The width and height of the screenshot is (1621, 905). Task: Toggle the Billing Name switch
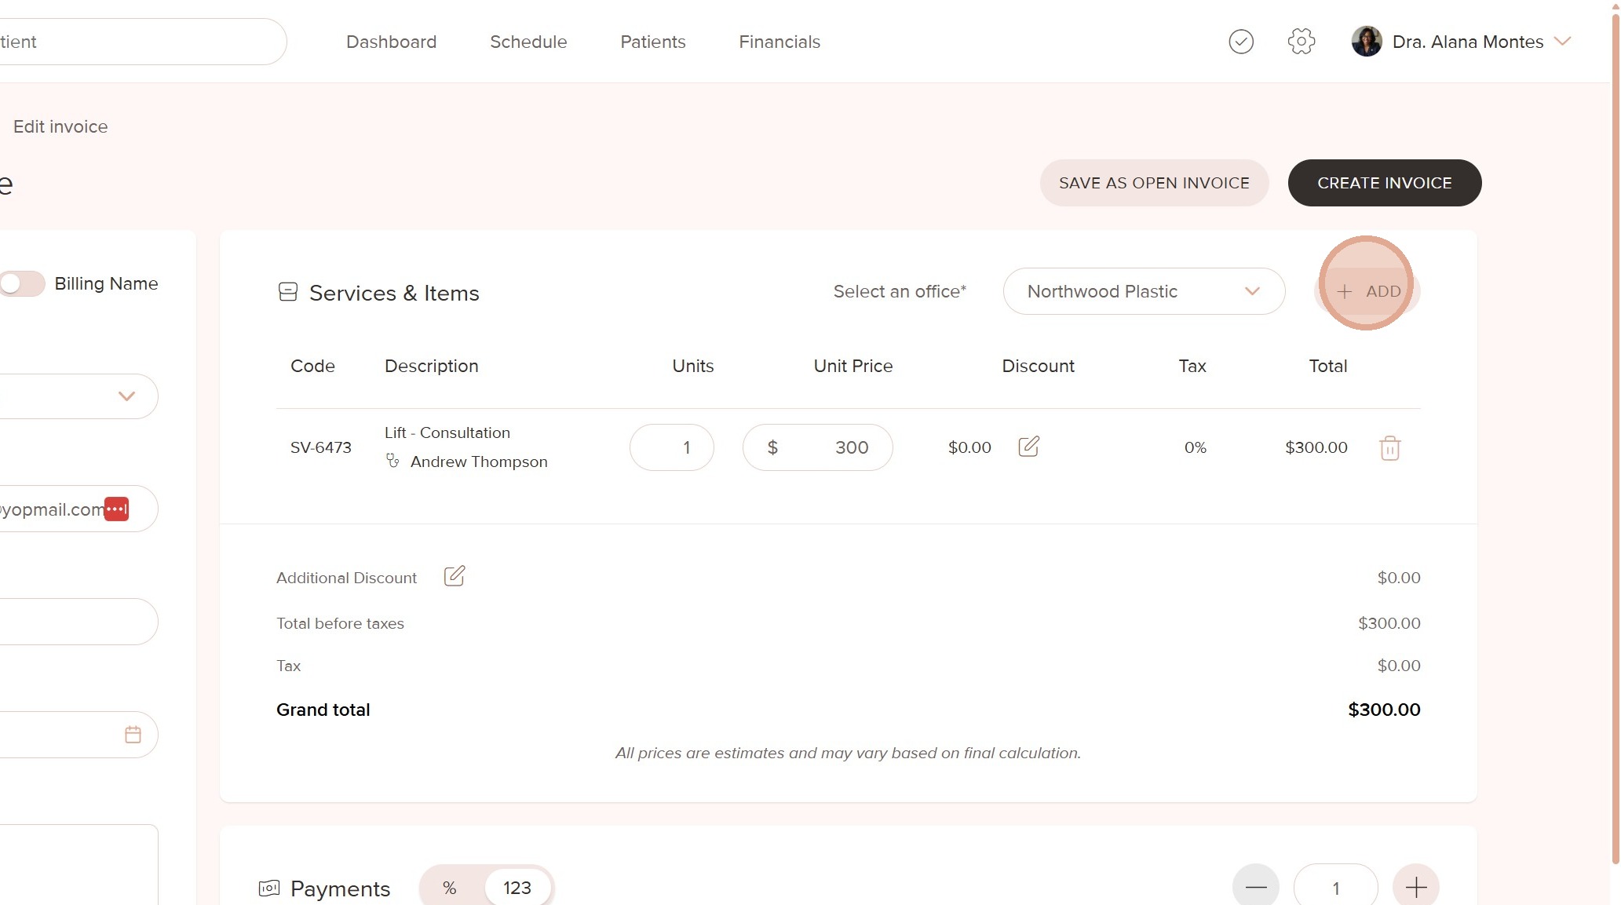(21, 283)
